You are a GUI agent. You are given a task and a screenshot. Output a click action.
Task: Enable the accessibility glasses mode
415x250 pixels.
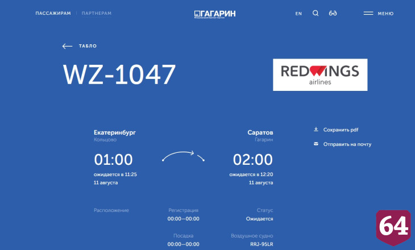(333, 13)
